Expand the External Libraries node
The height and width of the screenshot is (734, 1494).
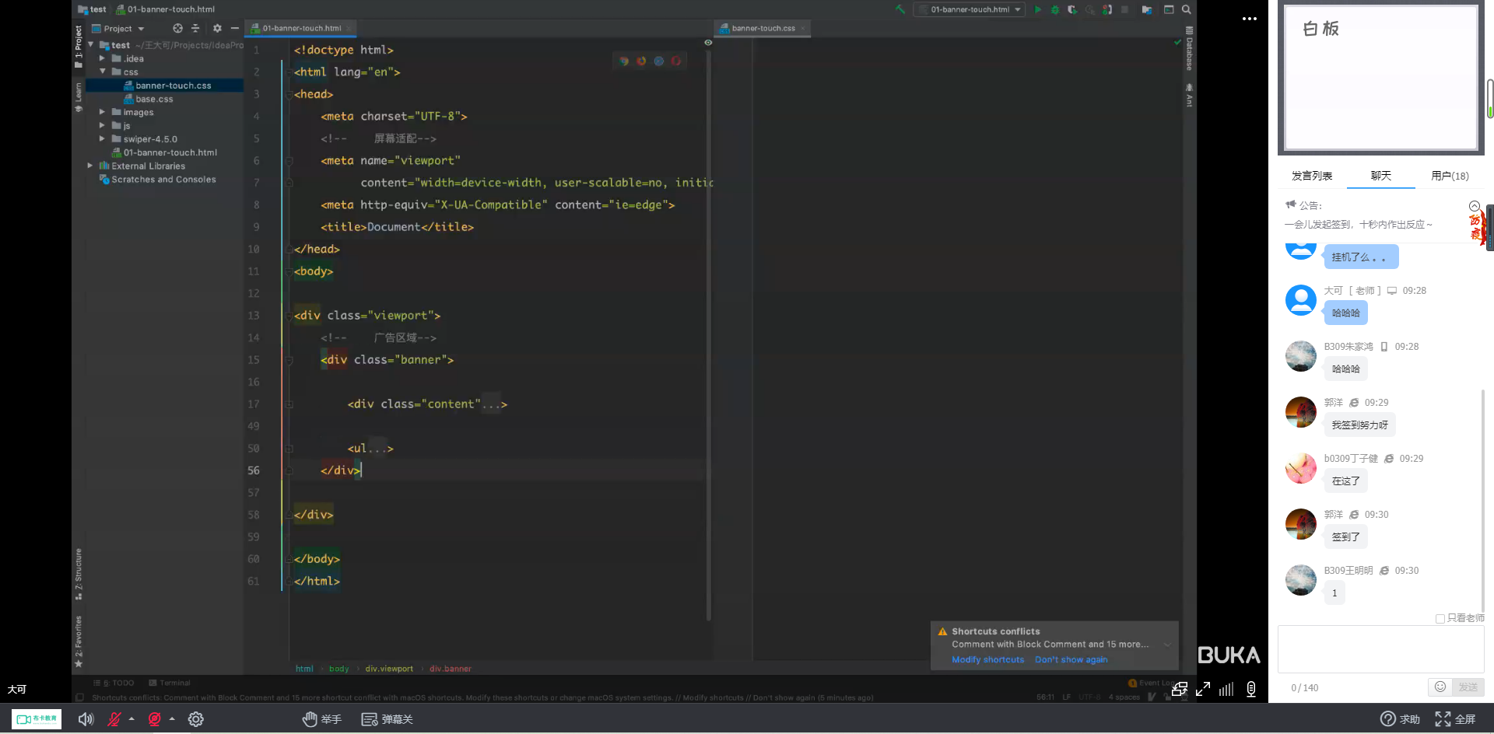(90, 166)
